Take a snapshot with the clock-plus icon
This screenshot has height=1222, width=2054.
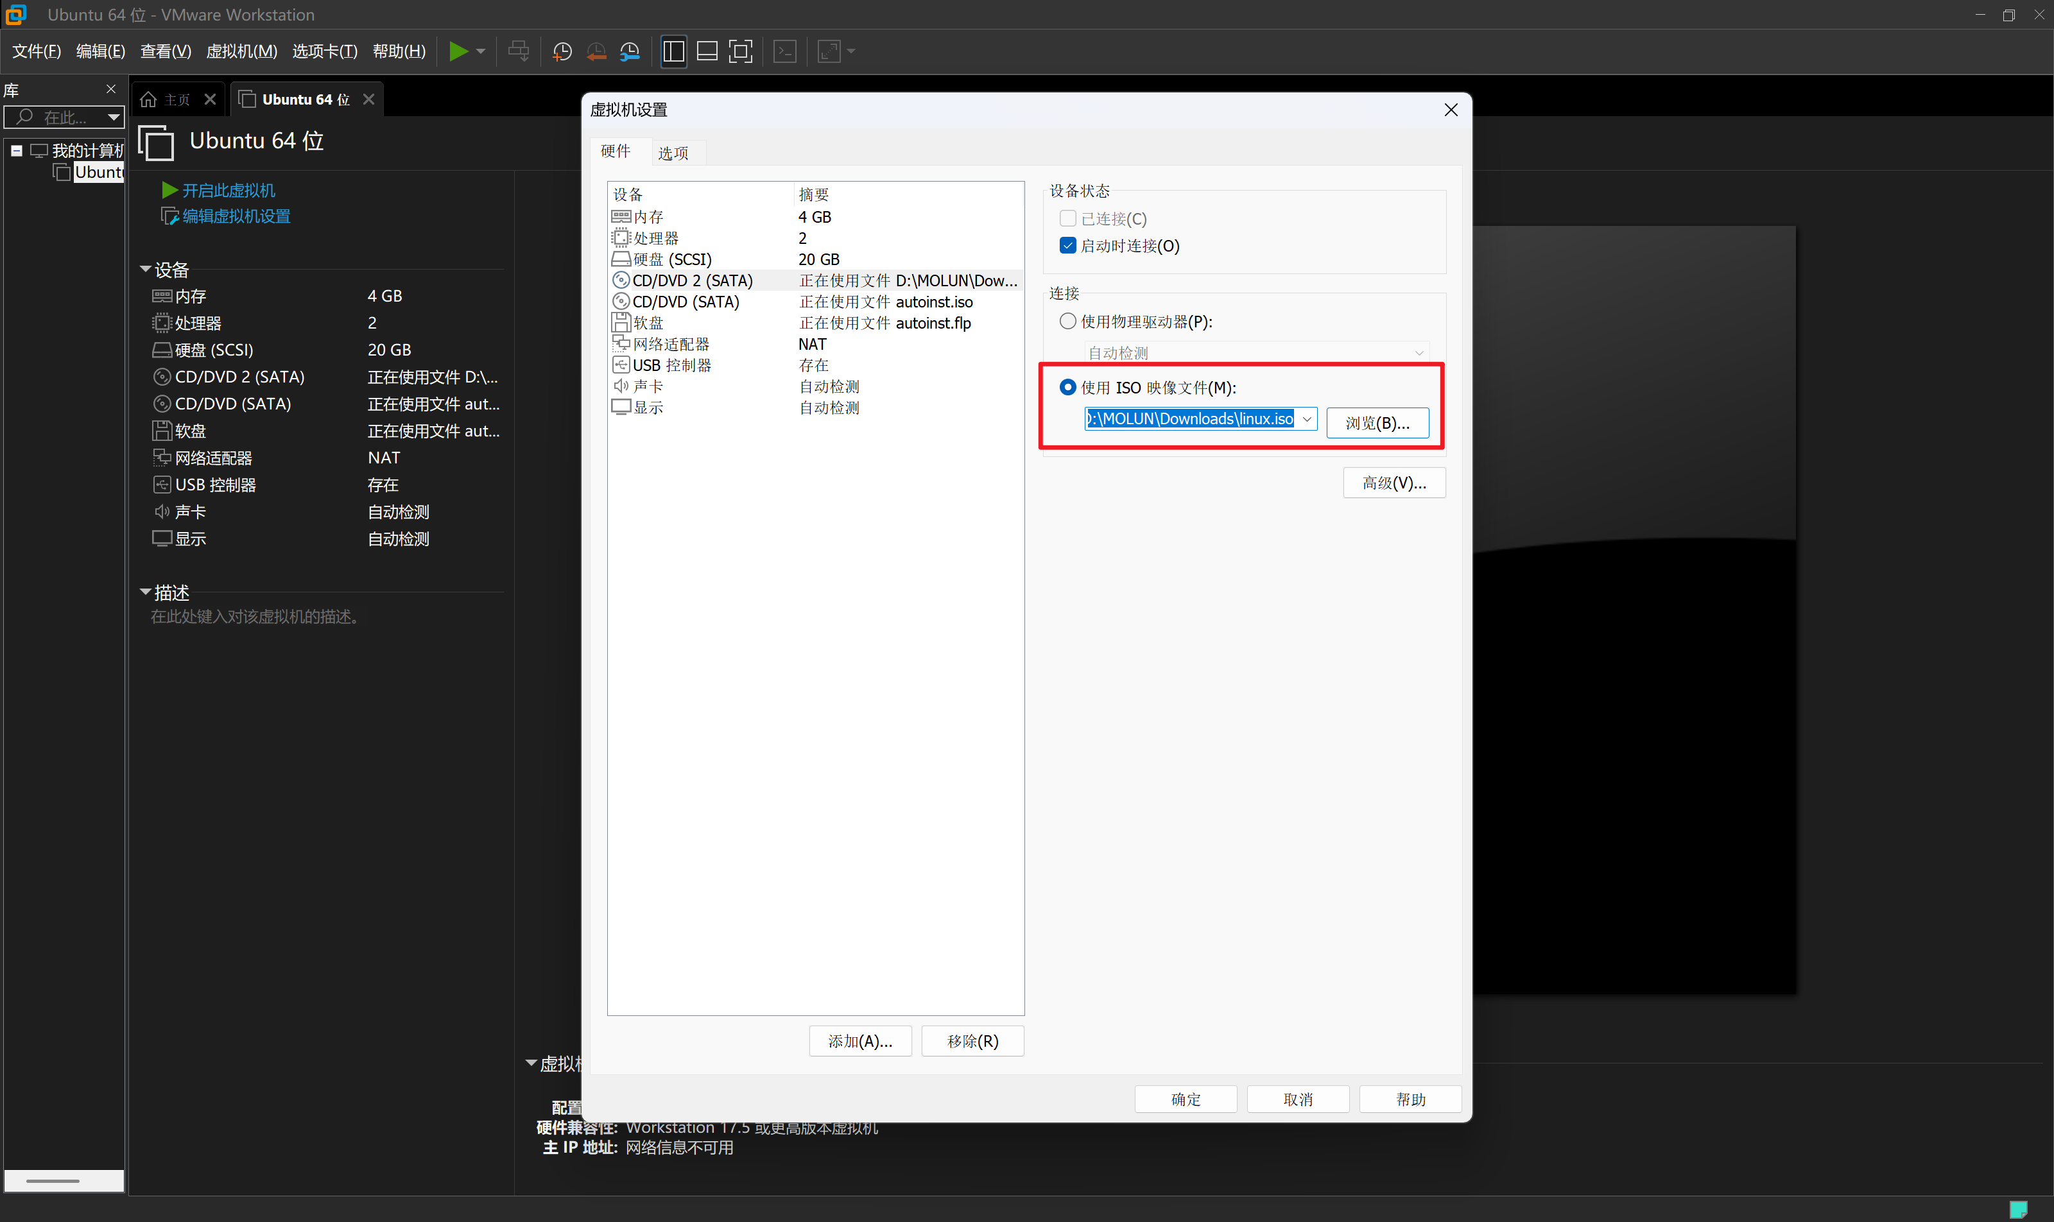[x=562, y=52]
